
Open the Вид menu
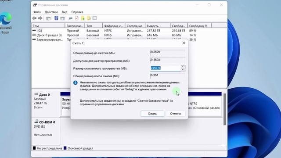(65, 12)
